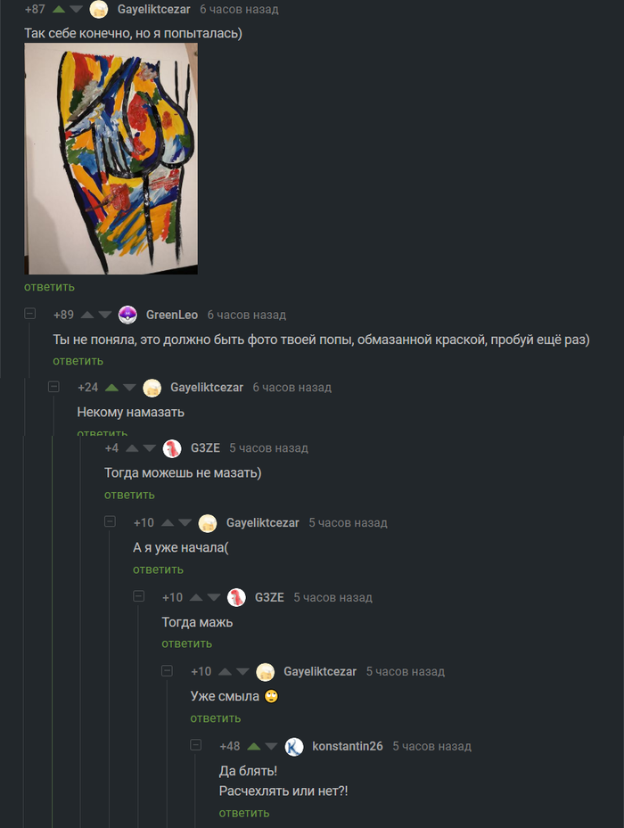Collapse konstantin26's comment branch
Screen dimensions: 624x828
tap(196, 745)
